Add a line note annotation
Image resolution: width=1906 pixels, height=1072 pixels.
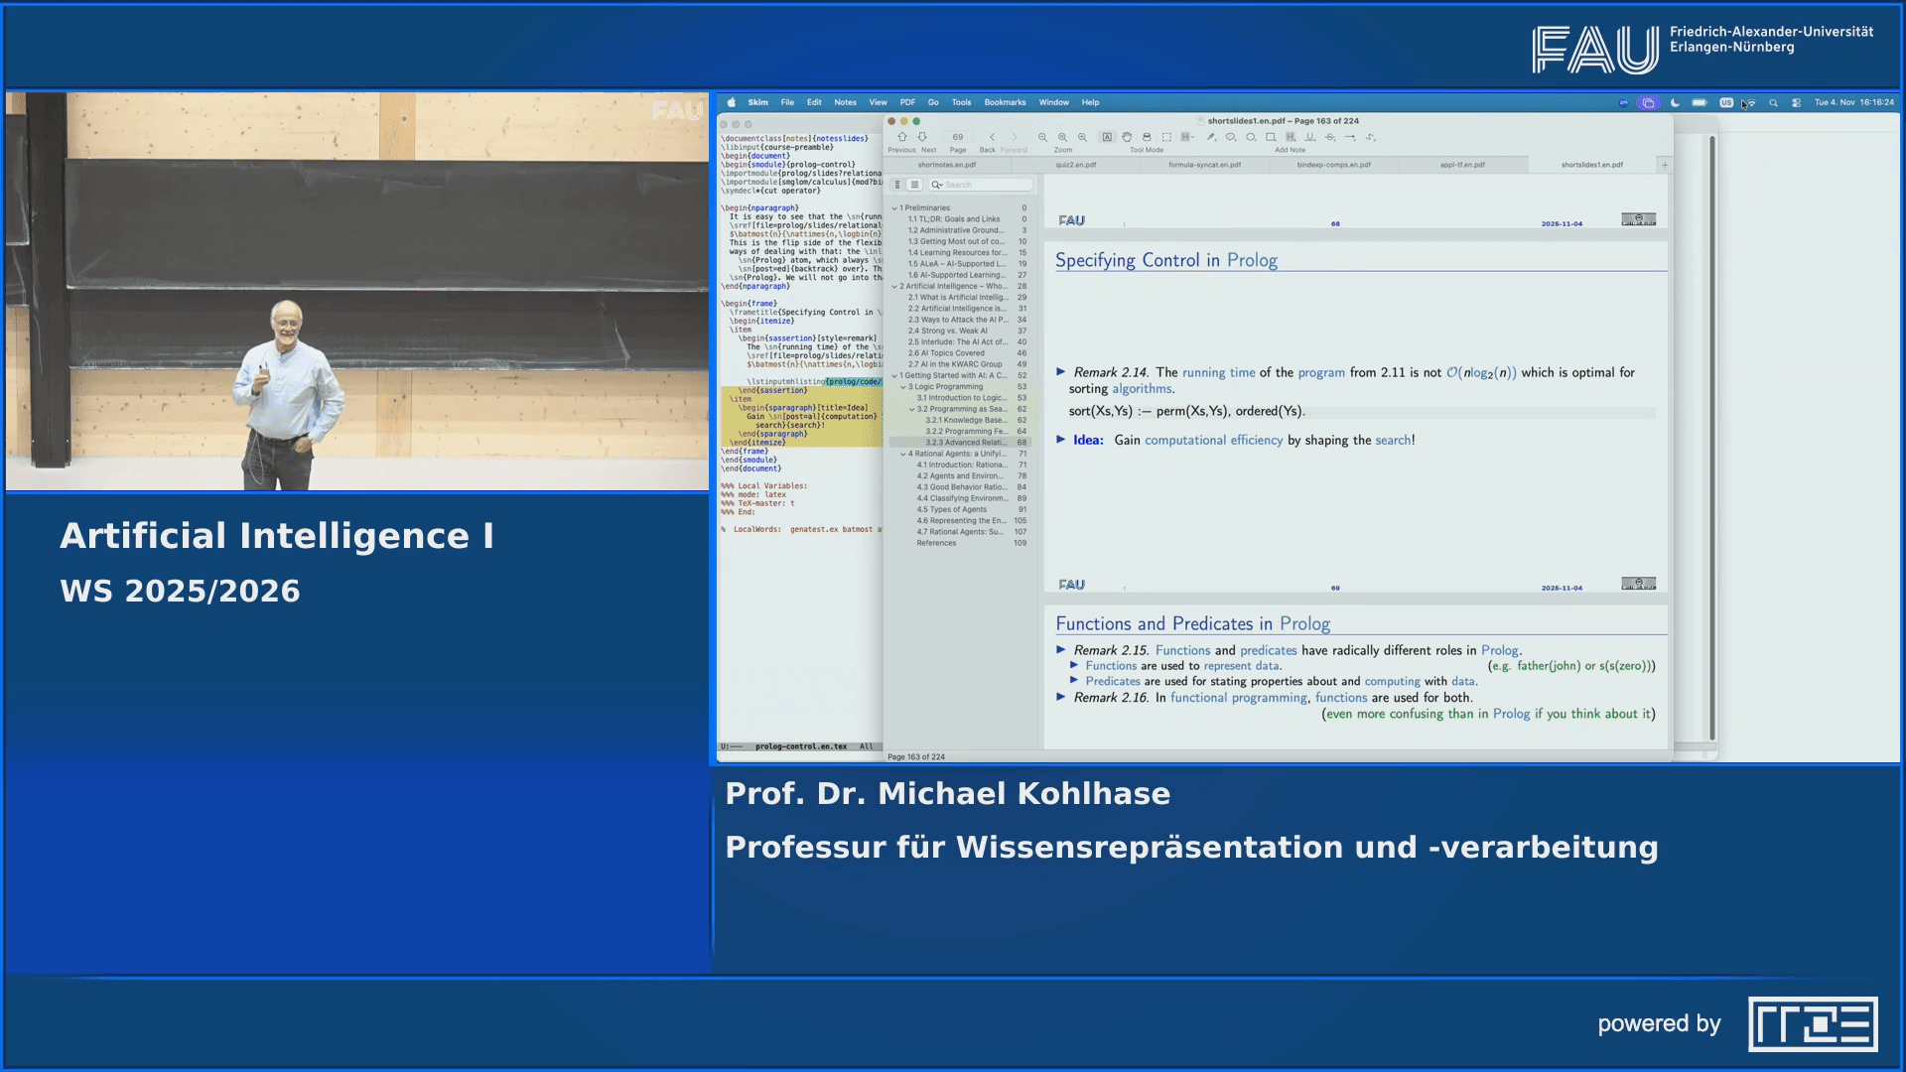click(1350, 137)
